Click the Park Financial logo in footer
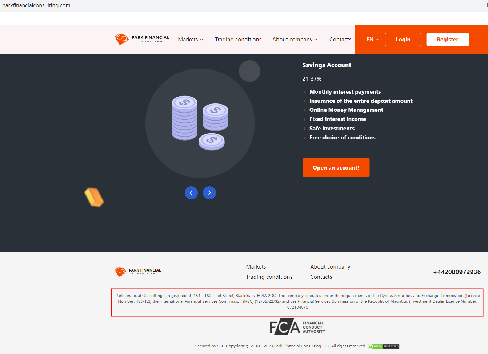The width and height of the screenshot is (488, 354). tap(137, 272)
